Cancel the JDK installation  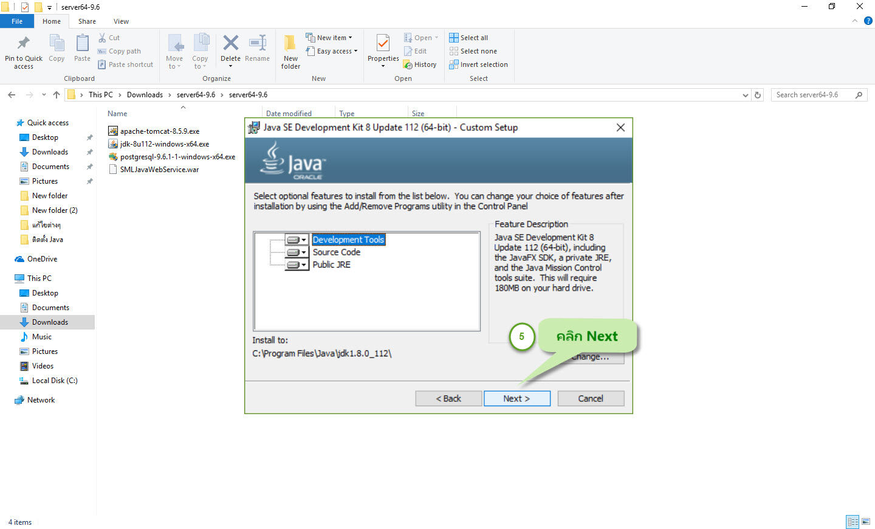point(590,398)
